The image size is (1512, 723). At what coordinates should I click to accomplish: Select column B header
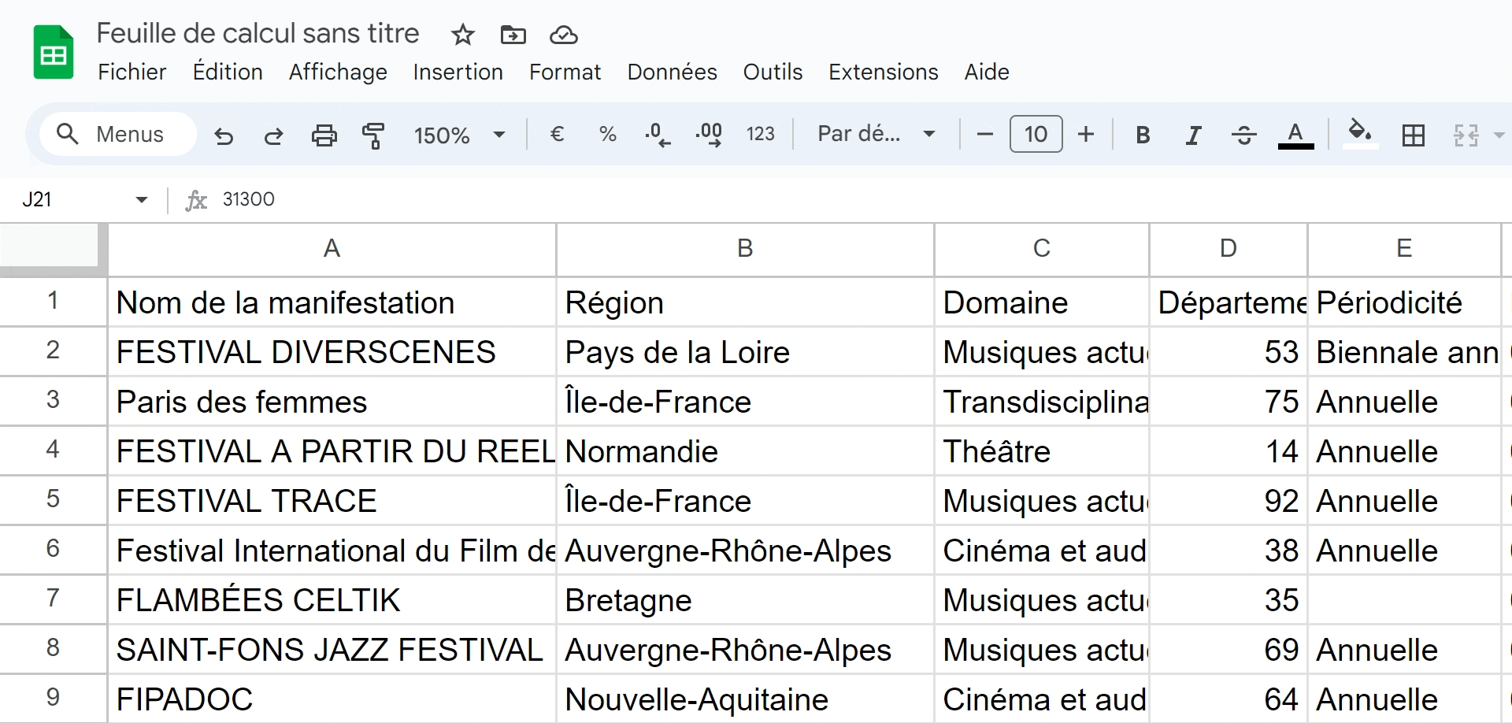pos(745,249)
